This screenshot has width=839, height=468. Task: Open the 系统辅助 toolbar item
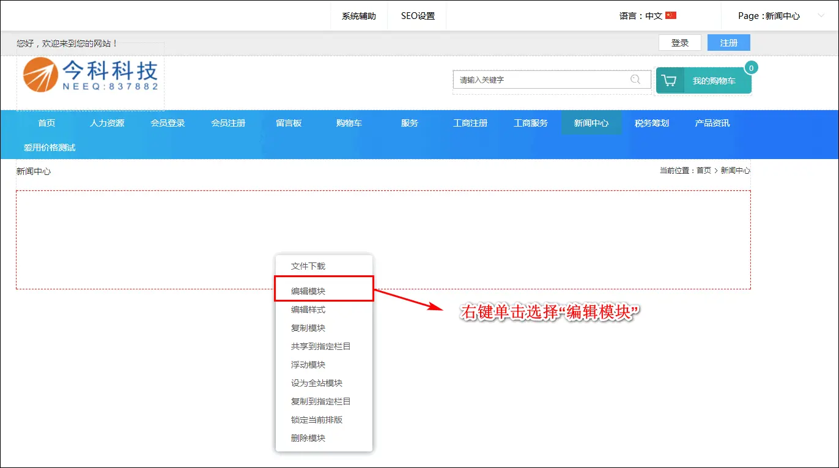358,16
